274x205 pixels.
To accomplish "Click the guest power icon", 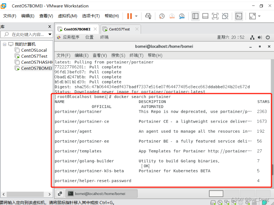I will pyautogui.click(x=268, y=37).
